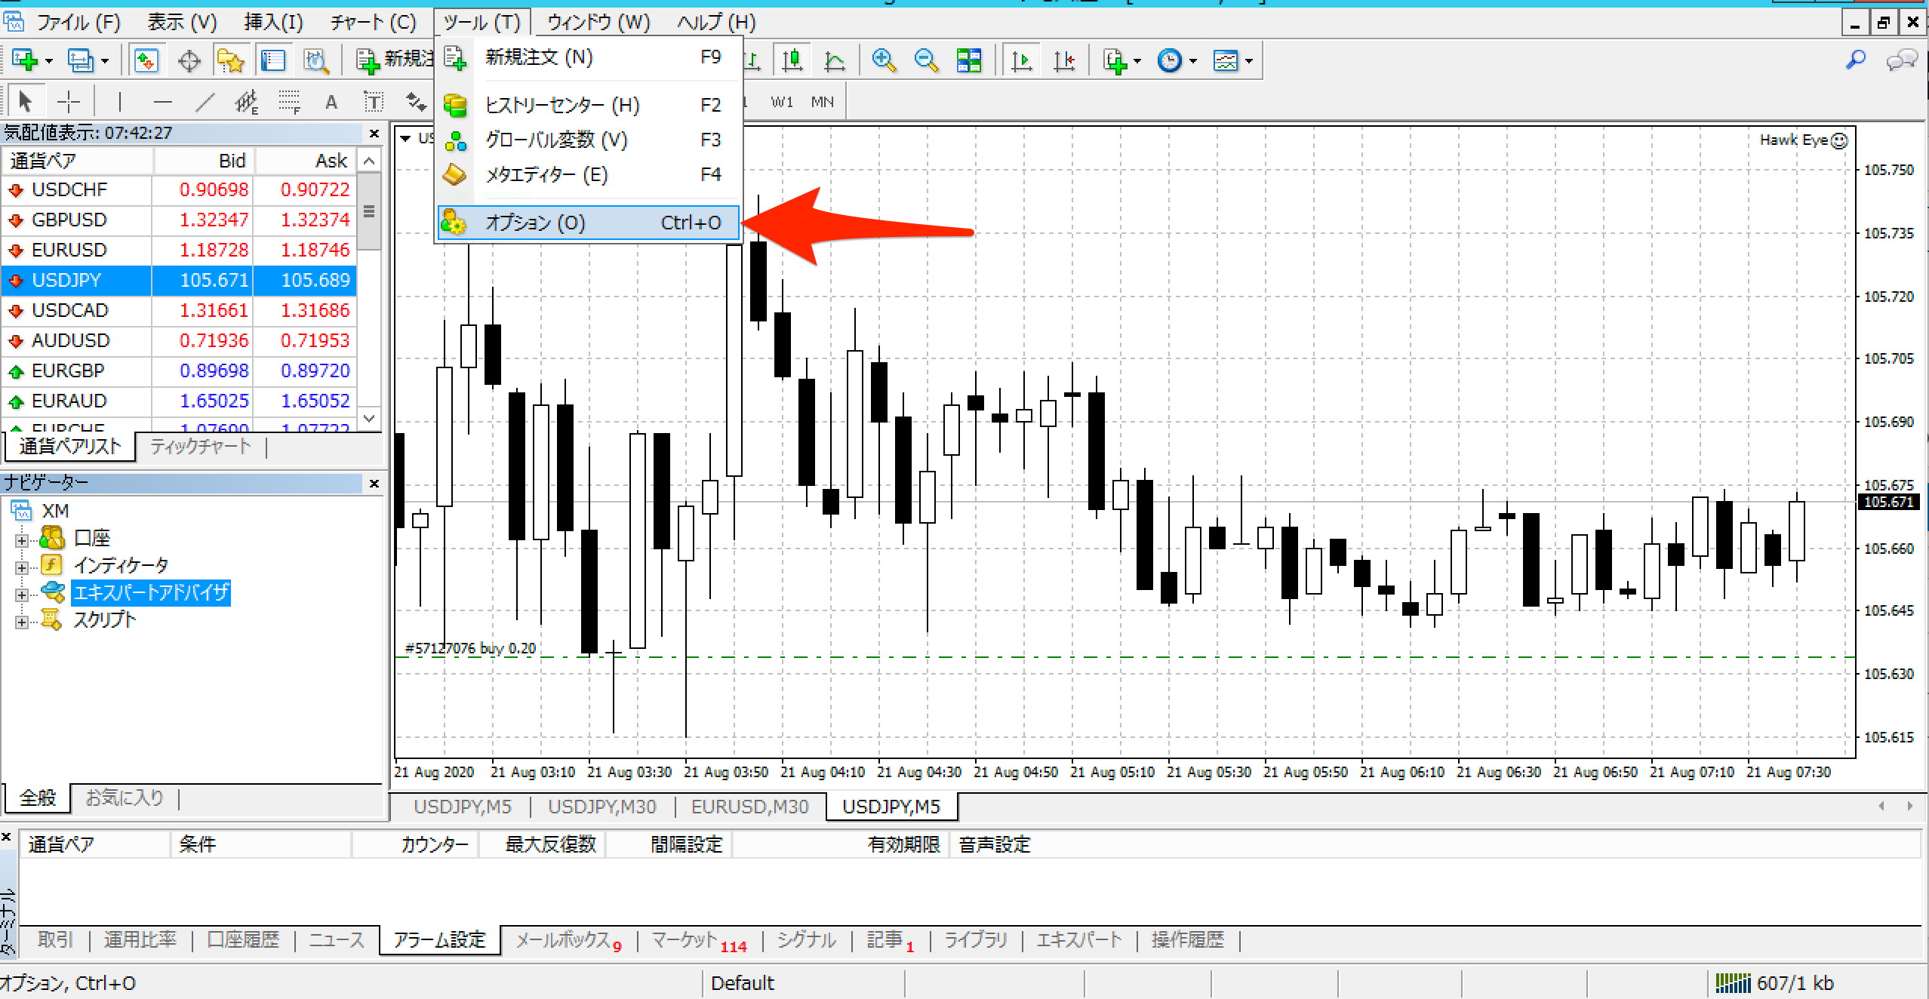Select the trendline drawing tool
The height and width of the screenshot is (999, 1929).
click(205, 101)
